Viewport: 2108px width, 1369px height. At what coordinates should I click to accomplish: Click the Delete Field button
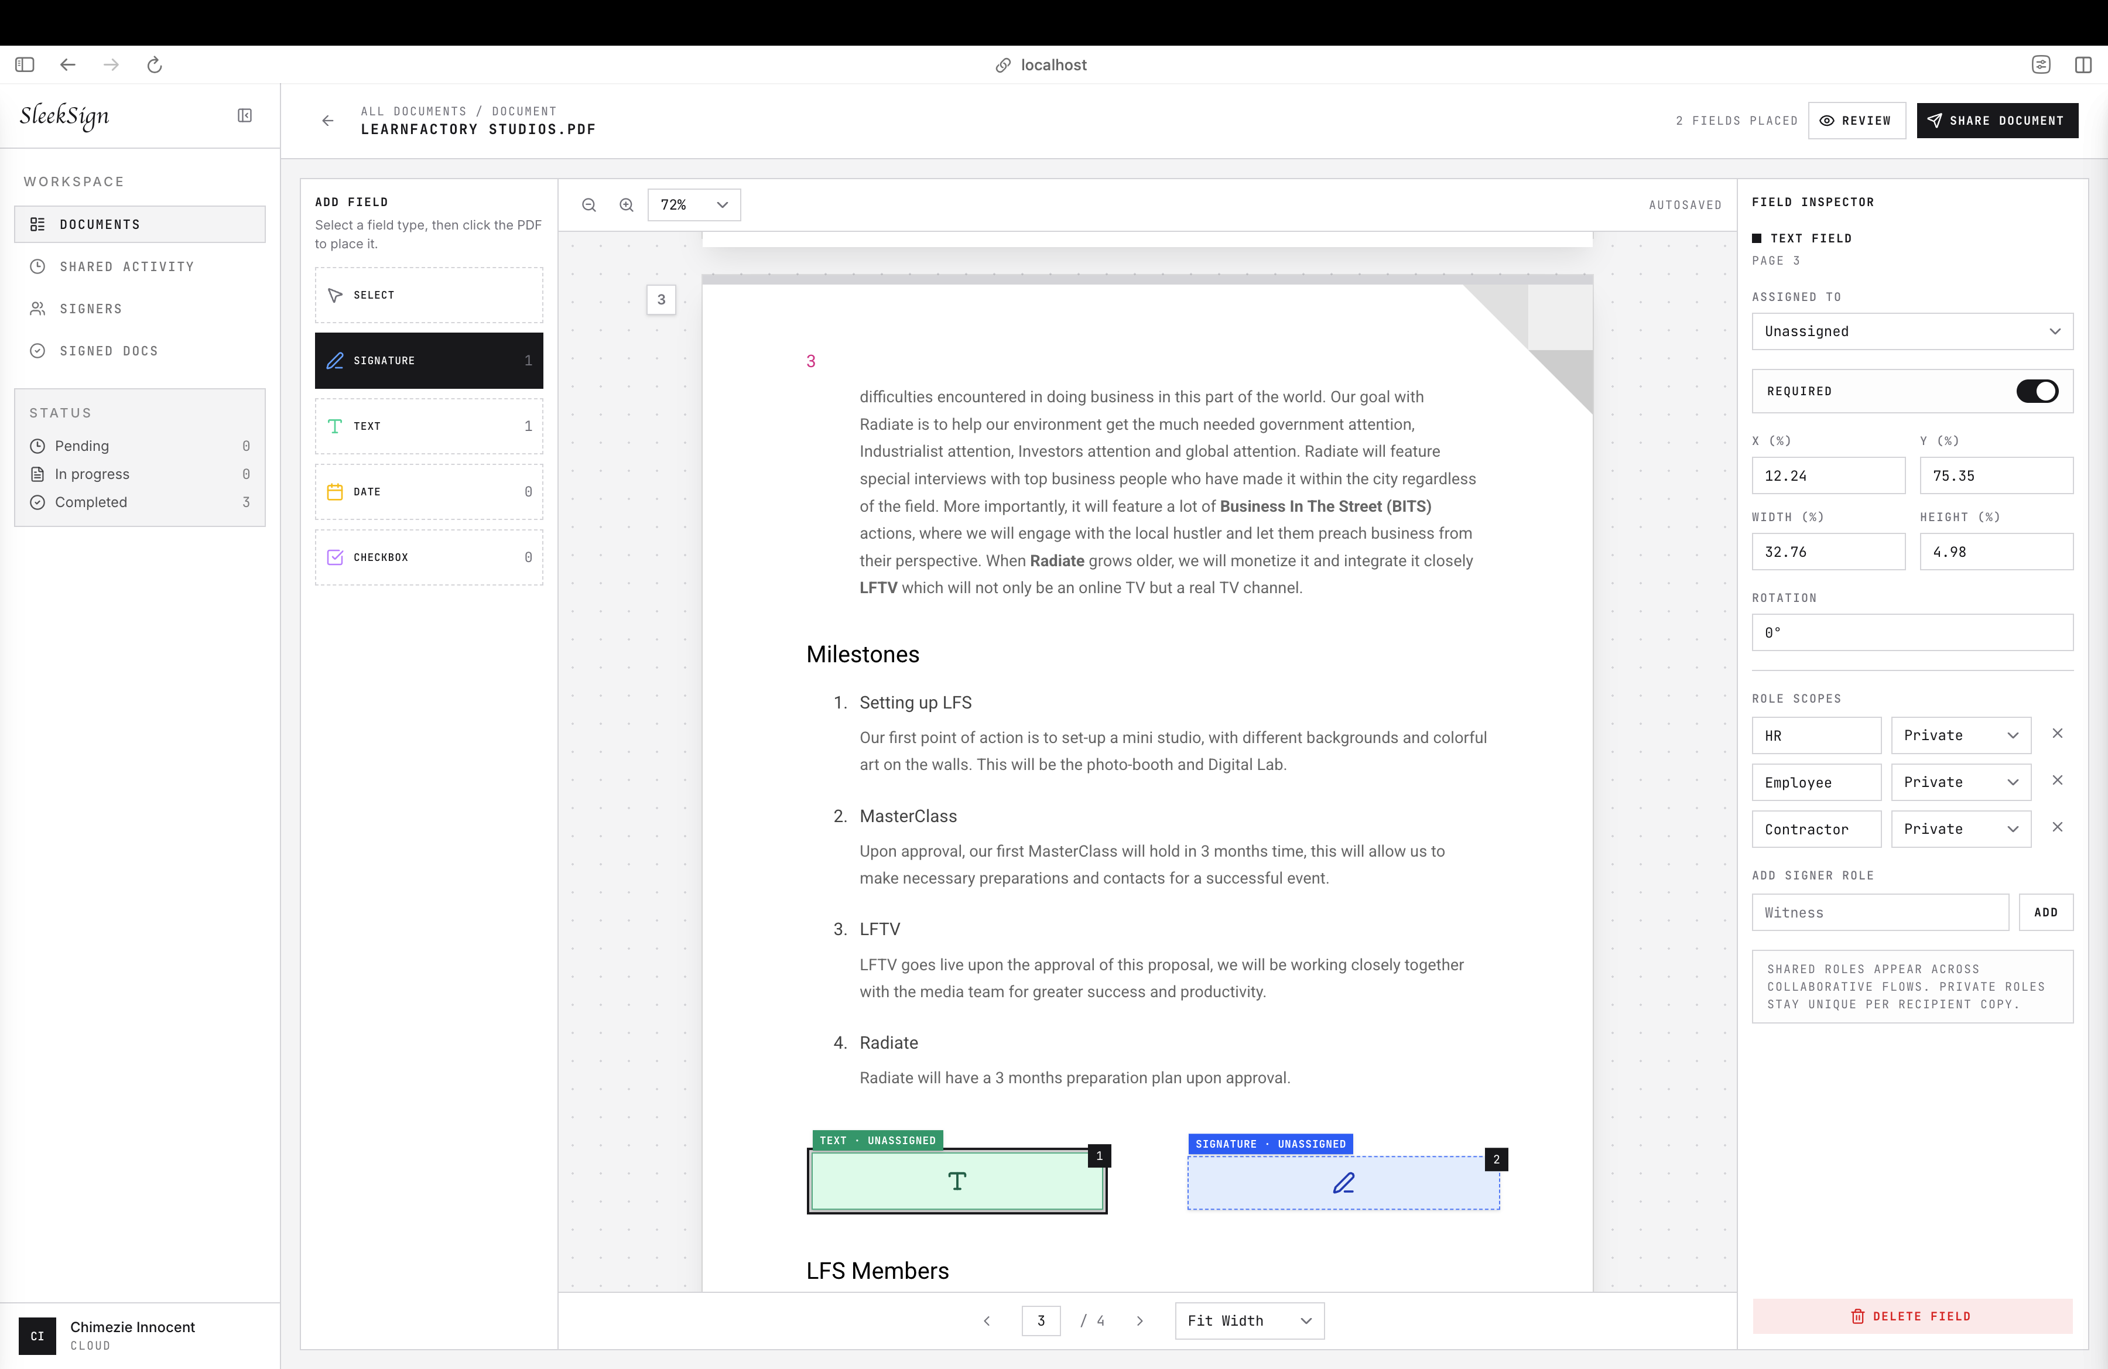point(1911,1316)
